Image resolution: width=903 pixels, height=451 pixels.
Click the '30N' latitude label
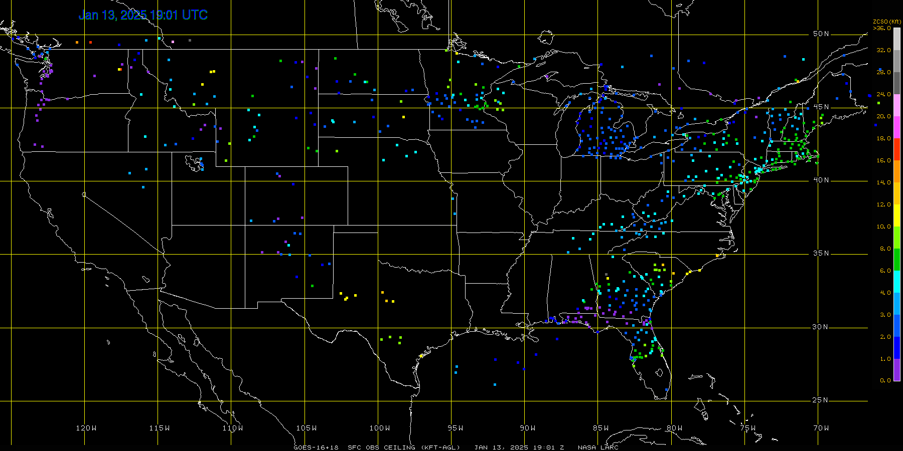coord(821,327)
